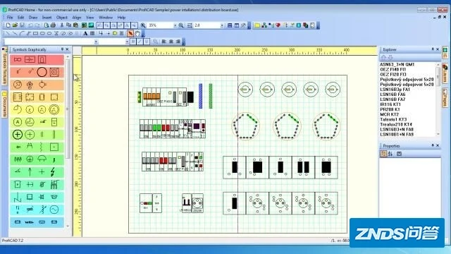Viewport: 451px width, 254px height.
Task: Select 'LSN16B FA6' in Explorer list
Action: tap(393, 94)
